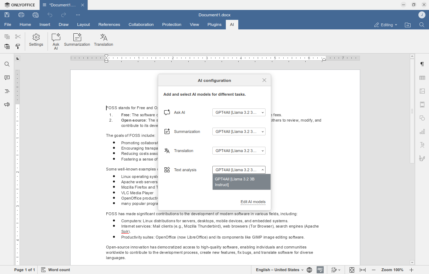This screenshot has width=429, height=274.
Task: Open table settings in right sidebar
Action: [x=422, y=78]
